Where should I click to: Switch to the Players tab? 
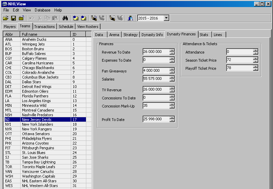point(9,27)
